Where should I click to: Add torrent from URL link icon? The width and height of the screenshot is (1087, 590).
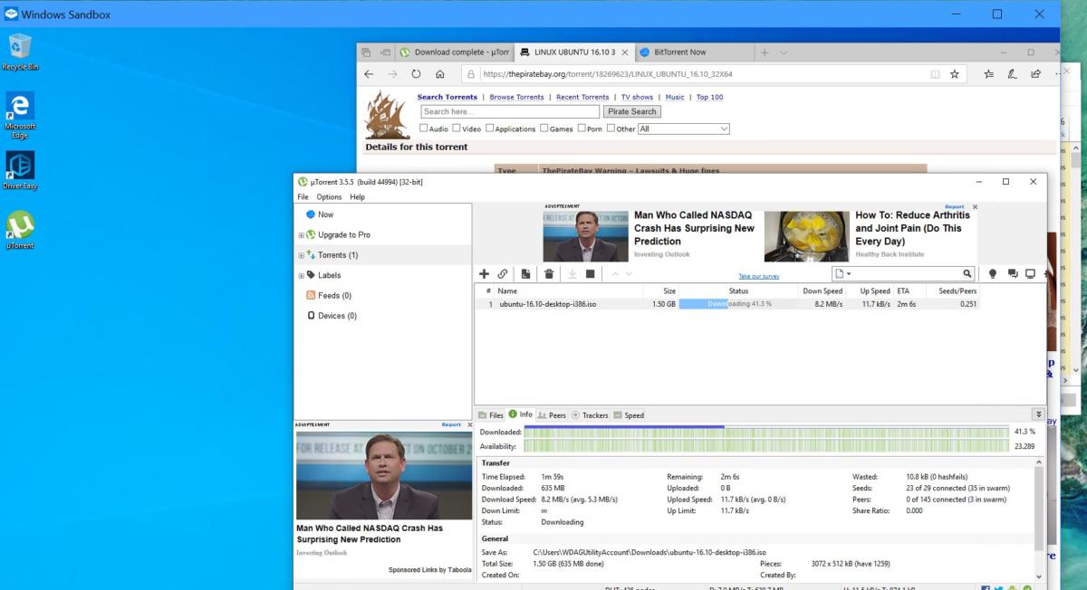(503, 273)
